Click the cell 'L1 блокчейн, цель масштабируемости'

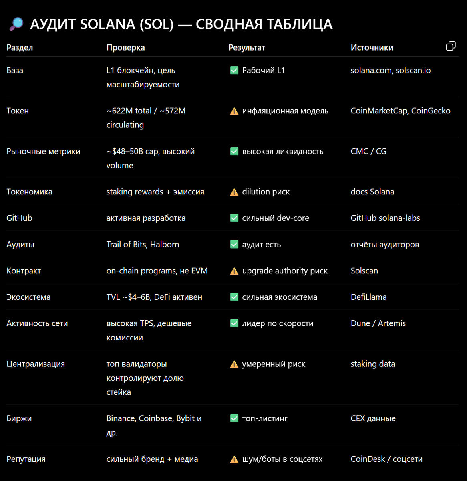(143, 77)
